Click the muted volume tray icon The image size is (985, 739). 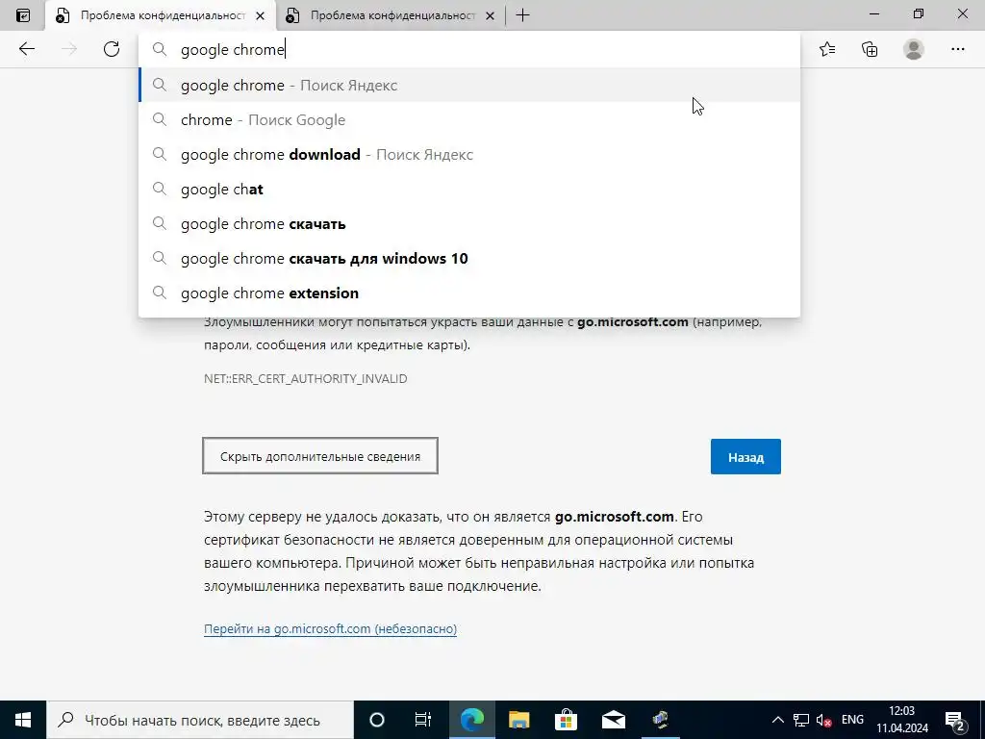[x=823, y=720]
